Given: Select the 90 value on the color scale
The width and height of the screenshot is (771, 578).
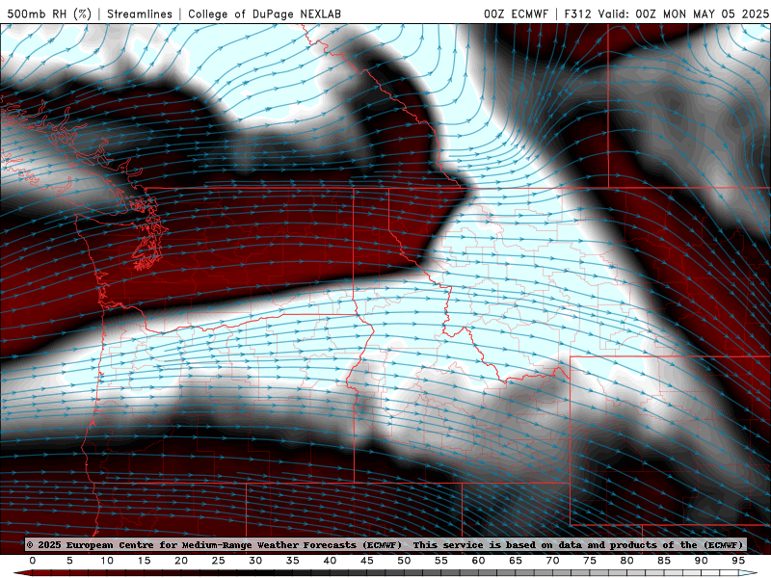Looking at the screenshot, I should coord(701,561).
